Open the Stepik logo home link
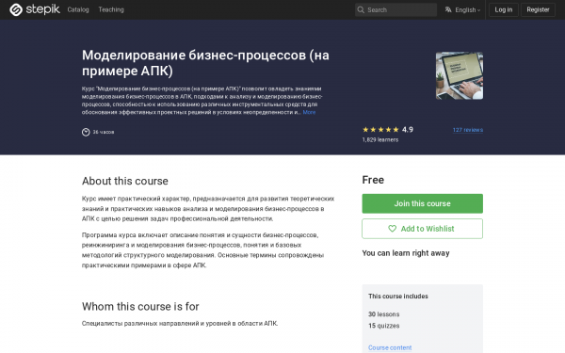This screenshot has height=353, width=565. 35,9
